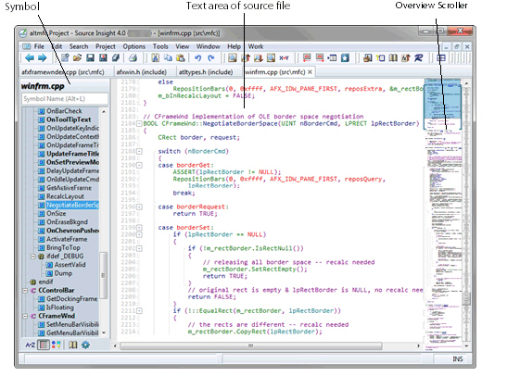The height and width of the screenshot is (376, 520).
Task: Redo the last undone edit
Action: coord(211,58)
